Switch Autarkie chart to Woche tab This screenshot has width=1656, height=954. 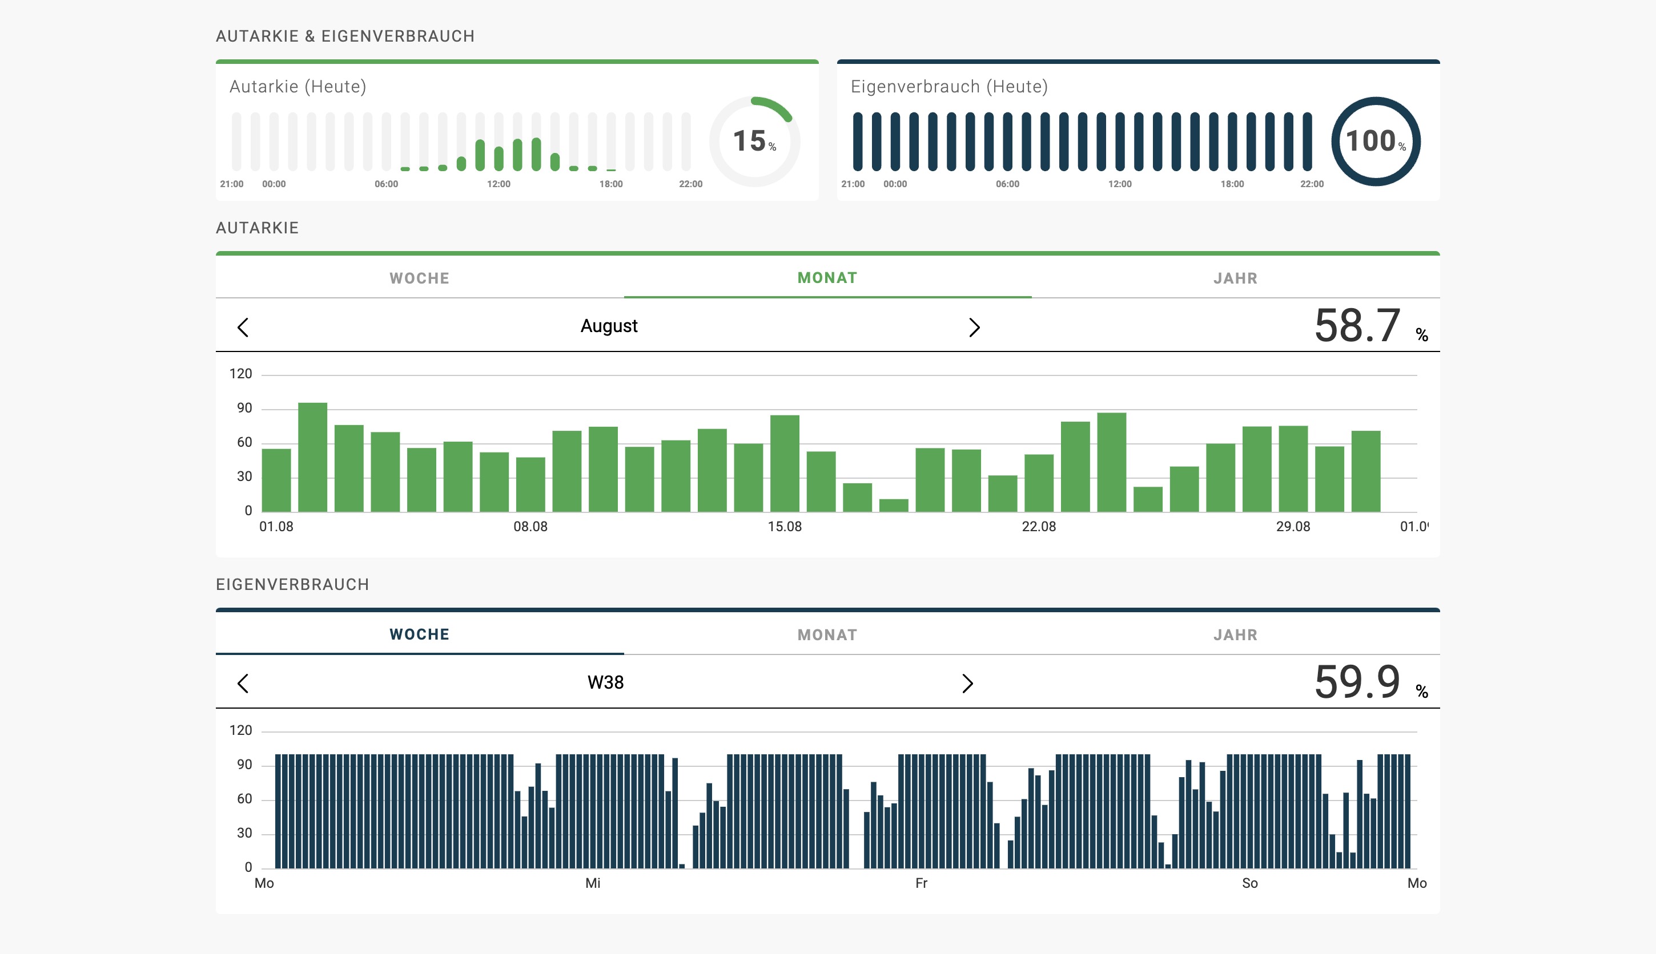click(x=420, y=278)
